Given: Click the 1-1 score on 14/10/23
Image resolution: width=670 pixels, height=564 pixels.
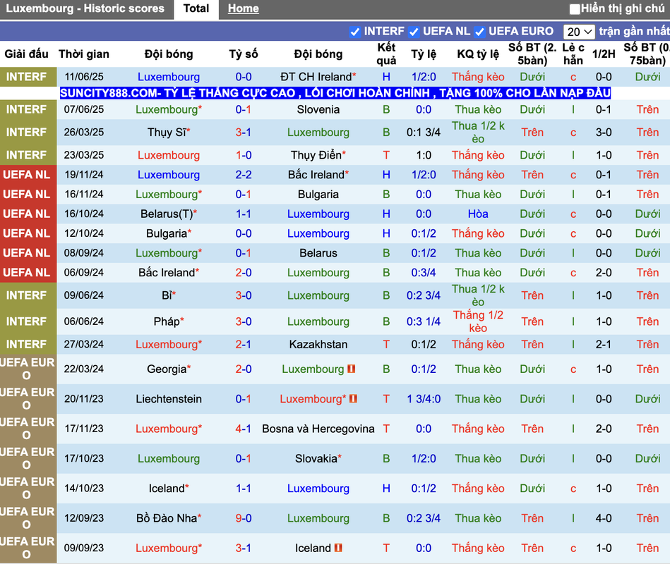Looking at the screenshot, I should pyautogui.click(x=244, y=488).
